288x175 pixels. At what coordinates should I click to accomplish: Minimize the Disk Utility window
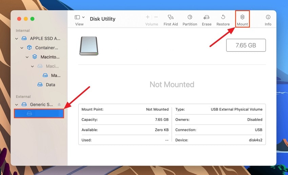click(x=26, y=19)
